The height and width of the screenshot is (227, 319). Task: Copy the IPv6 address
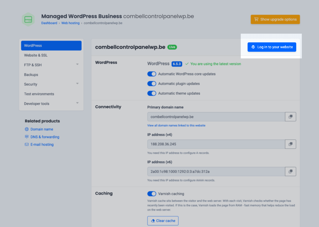(291, 172)
